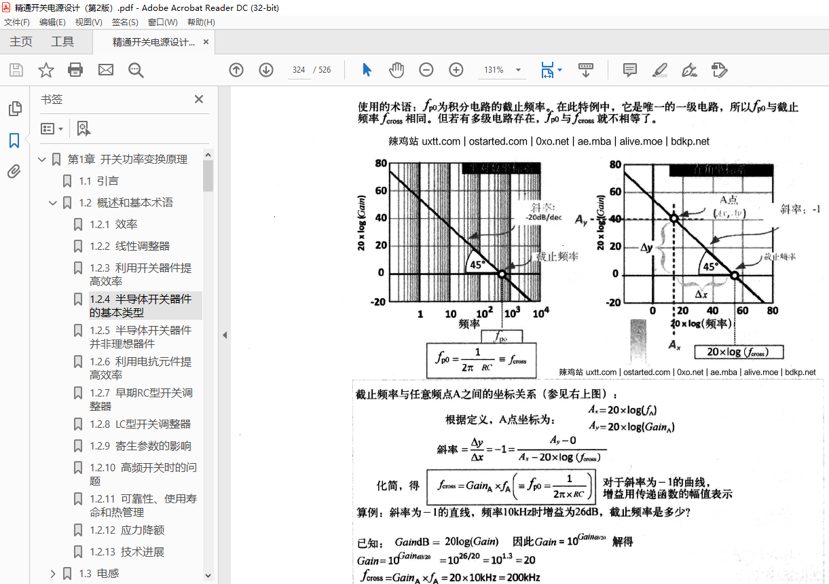Open the 窗口(W) menu
This screenshot has width=829, height=584.
(162, 22)
